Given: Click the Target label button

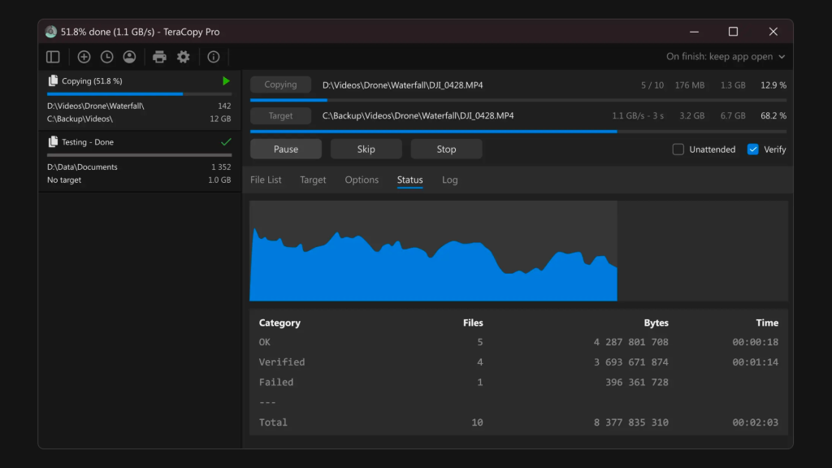Looking at the screenshot, I should 280,115.
